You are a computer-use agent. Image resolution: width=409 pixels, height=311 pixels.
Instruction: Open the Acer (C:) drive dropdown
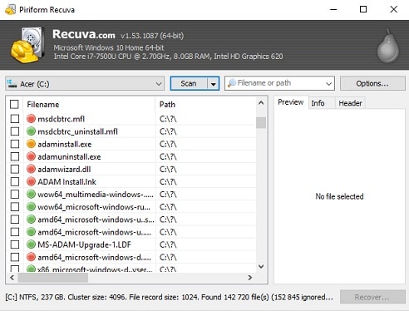tap(159, 84)
